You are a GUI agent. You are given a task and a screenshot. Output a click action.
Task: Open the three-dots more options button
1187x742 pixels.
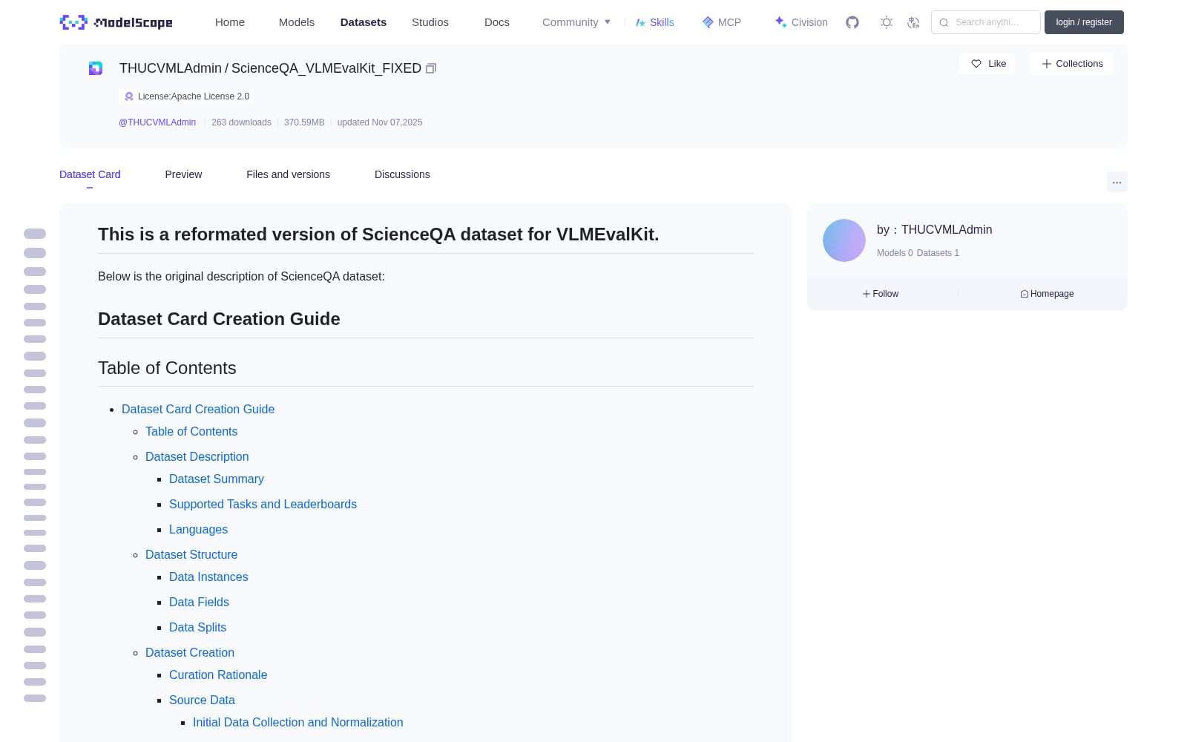(1117, 183)
